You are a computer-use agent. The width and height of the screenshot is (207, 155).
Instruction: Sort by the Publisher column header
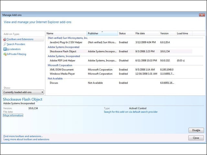pyautogui.click(x=102, y=33)
